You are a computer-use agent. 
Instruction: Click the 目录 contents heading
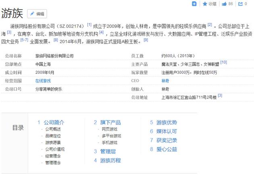tap(18, 128)
